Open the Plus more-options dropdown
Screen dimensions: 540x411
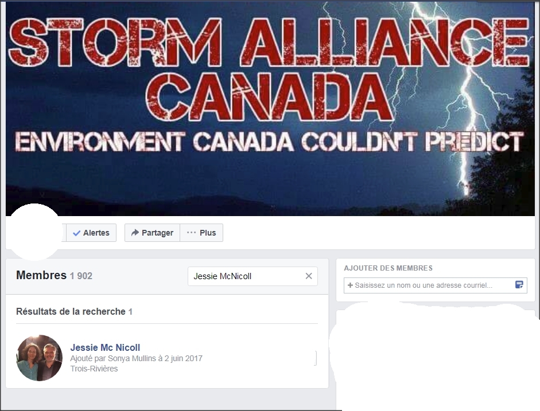tap(201, 233)
